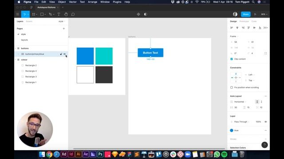Toggle lock on button/primary/blue layer
This screenshot has height=159, width=284.
coord(61,54)
